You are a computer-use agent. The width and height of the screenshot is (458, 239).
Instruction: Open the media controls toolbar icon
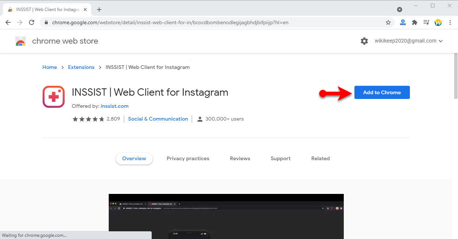[x=426, y=22]
